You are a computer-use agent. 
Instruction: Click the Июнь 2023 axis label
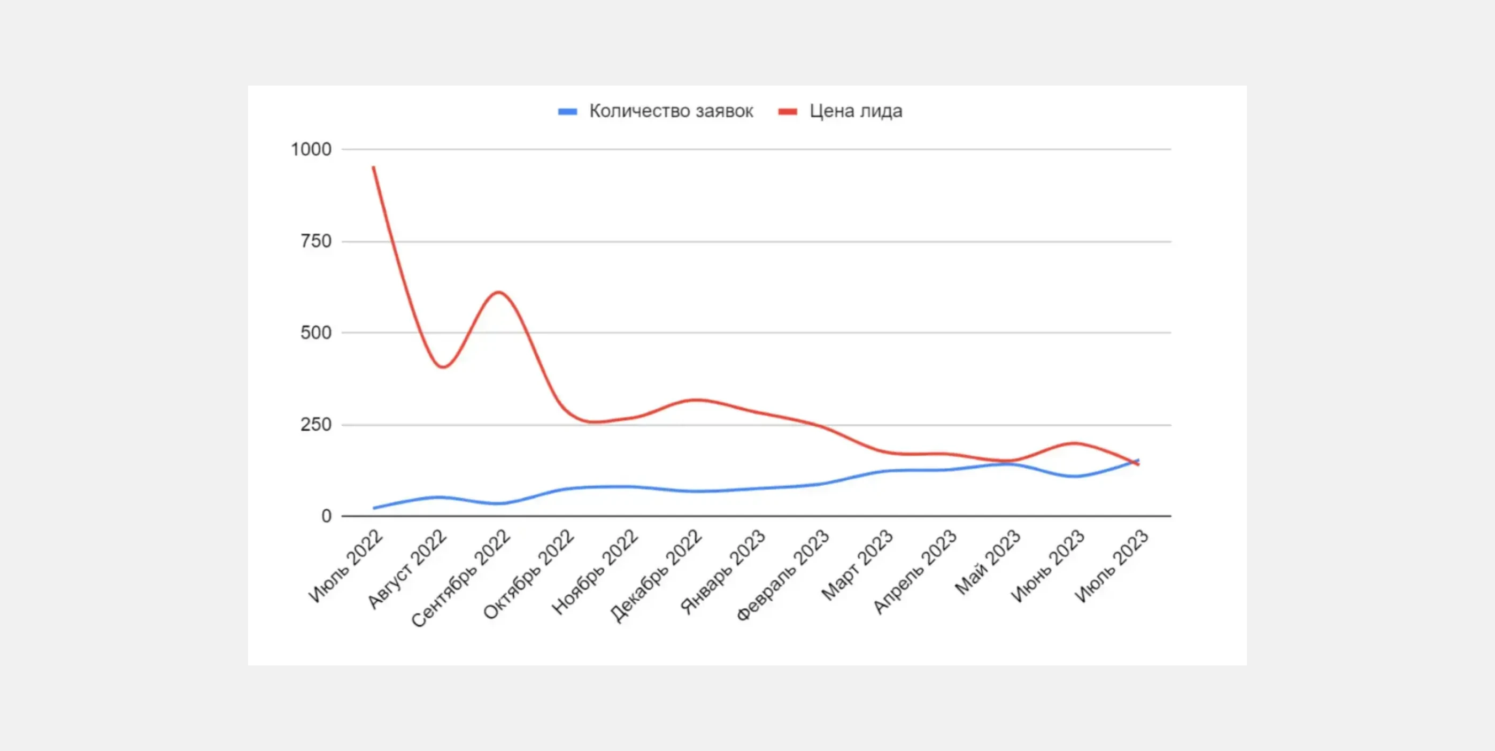(1048, 566)
